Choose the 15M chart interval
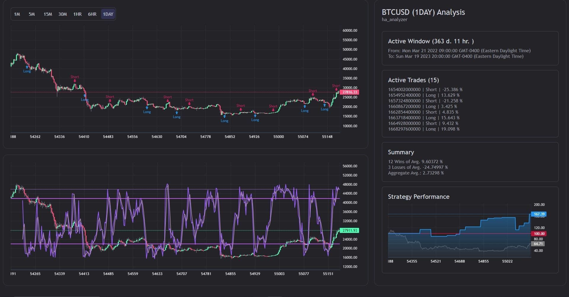 47,14
